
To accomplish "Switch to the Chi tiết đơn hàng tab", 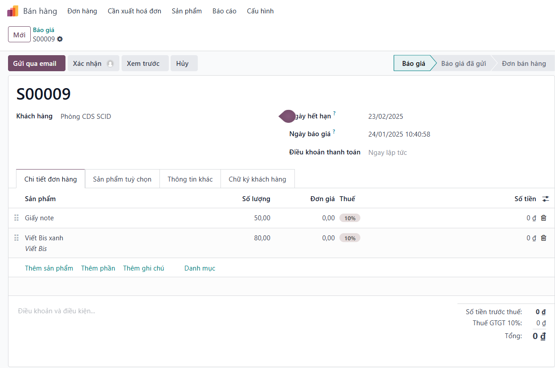I will [x=51, y=179].
